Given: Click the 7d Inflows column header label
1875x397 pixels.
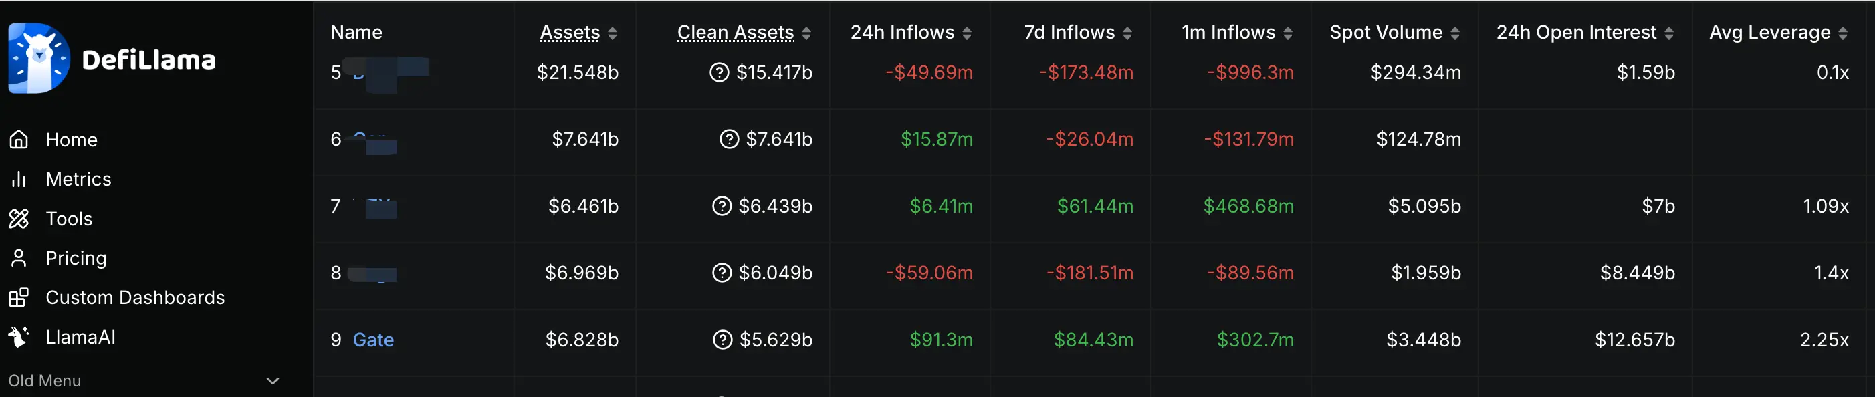Looking at the screenshot, I should click(1069, 33).
